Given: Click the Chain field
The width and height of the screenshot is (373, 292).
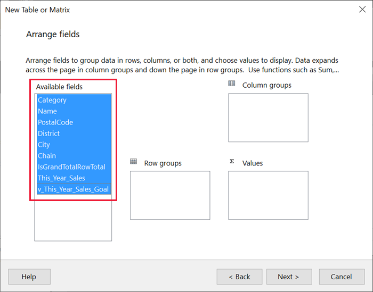Looking at the screenshot, I should [x=47, y=156].
